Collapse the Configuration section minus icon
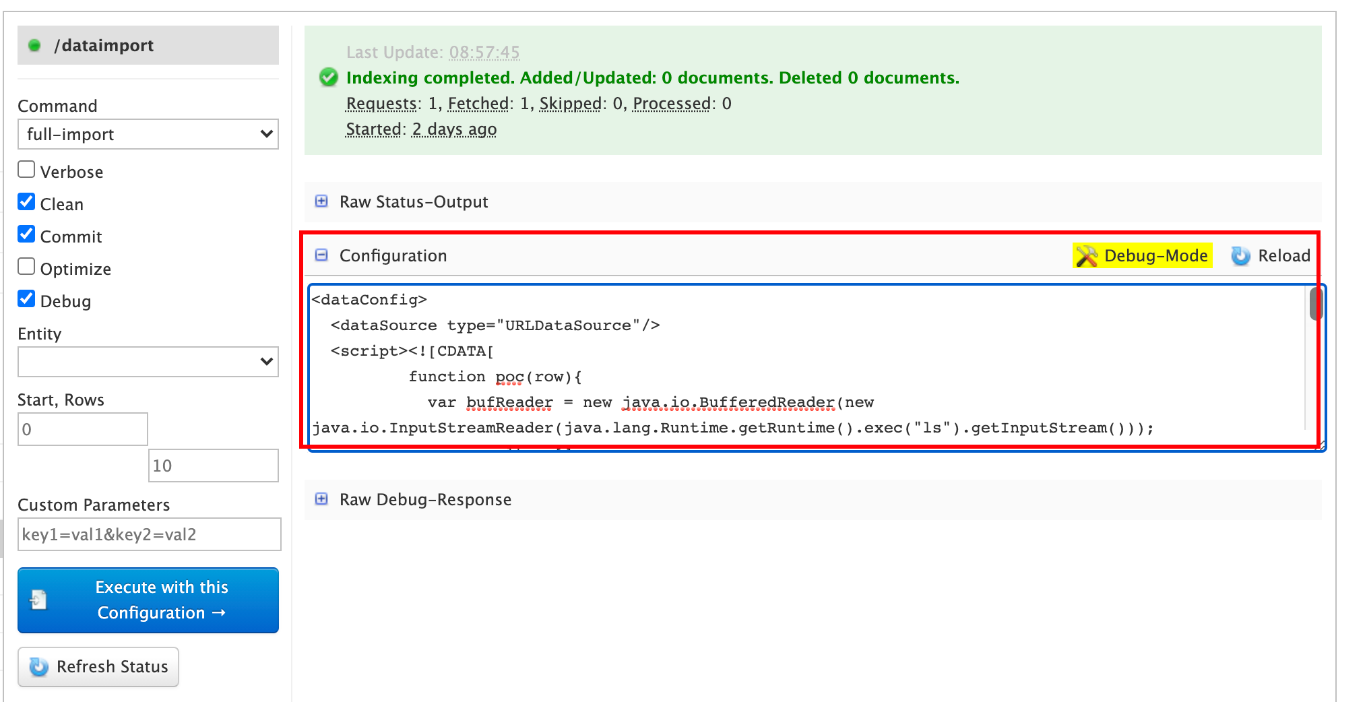The width and height of the screenshot is (1365, 702). 322,255
